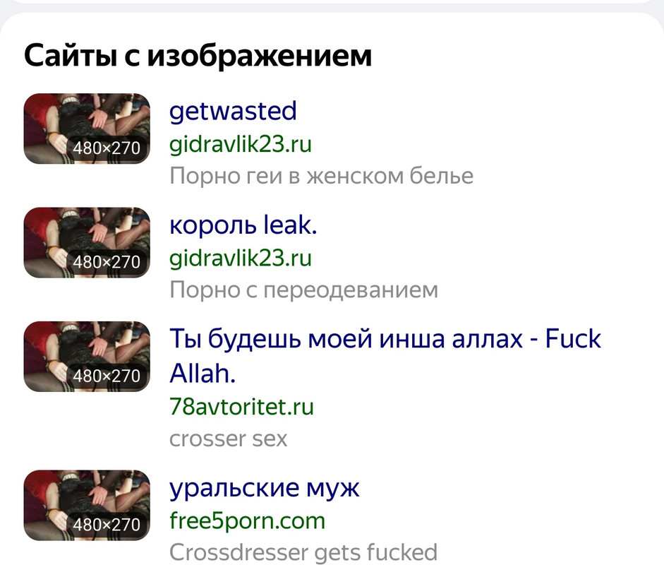
Task: Open thumbnail beside the "уральские муж" result
Action: (87, 505)
